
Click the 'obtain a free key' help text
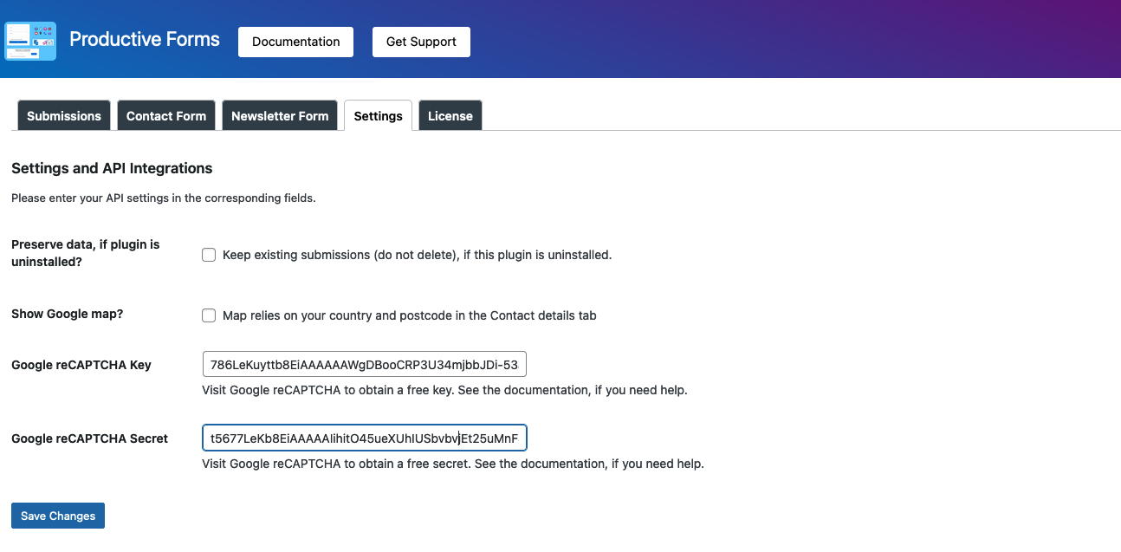tap(444, 390)
